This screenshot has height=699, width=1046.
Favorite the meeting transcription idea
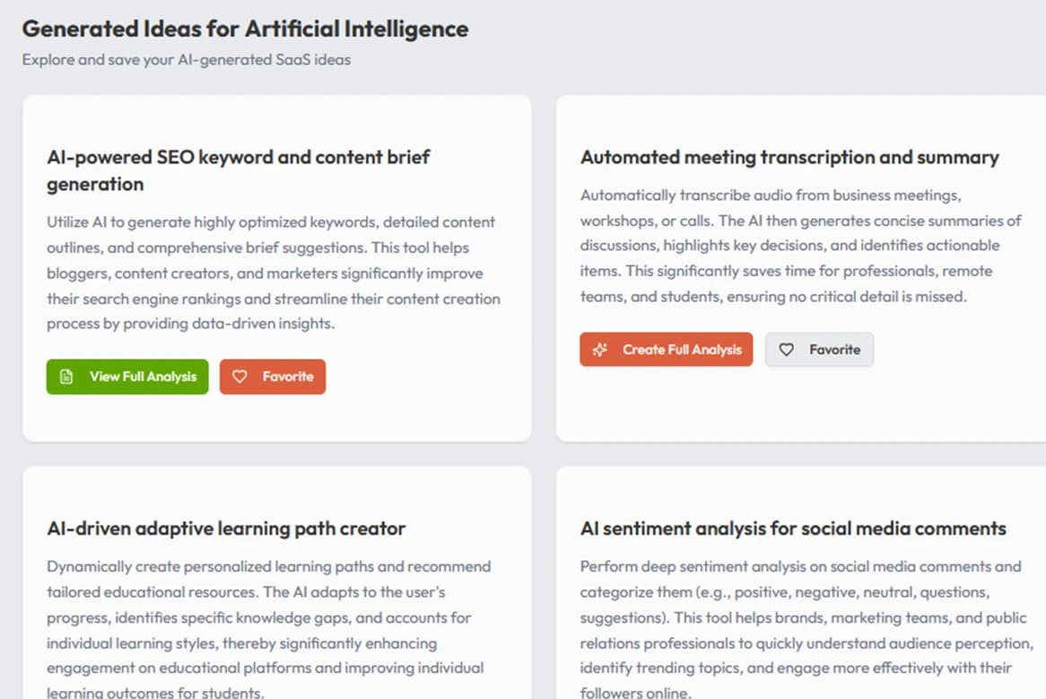click(819, 350)
